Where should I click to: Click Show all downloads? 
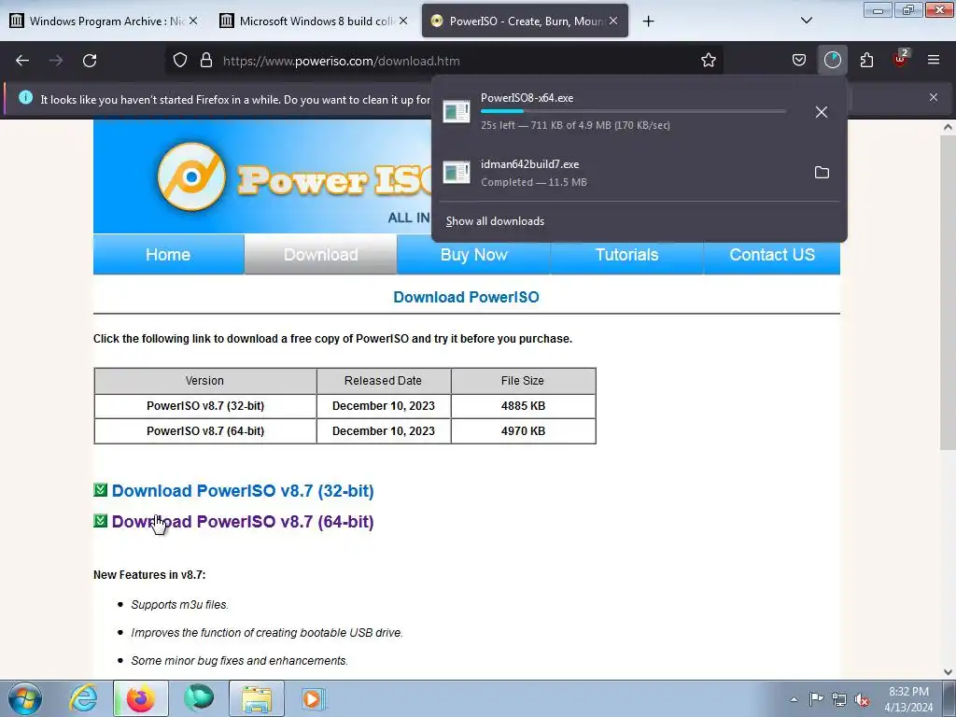coord(495,221)
